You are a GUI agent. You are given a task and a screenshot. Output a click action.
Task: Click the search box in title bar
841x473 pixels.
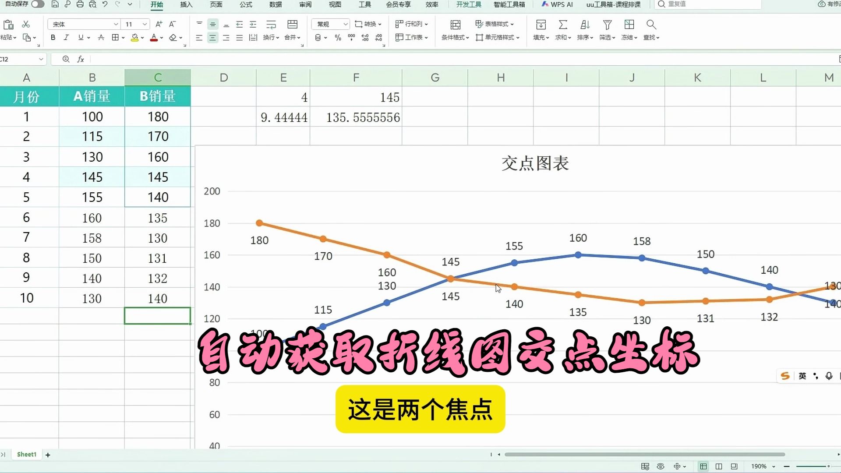tap(707, 4)
